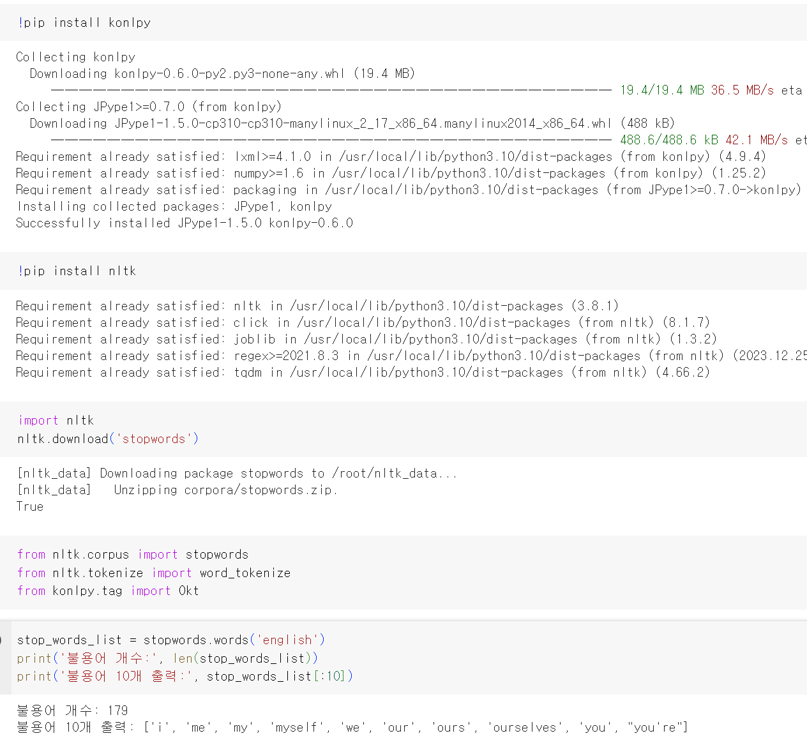This screenshot has height=738, width=807.
Task: Click the 'True' output value
Action: tap(30, 506)
